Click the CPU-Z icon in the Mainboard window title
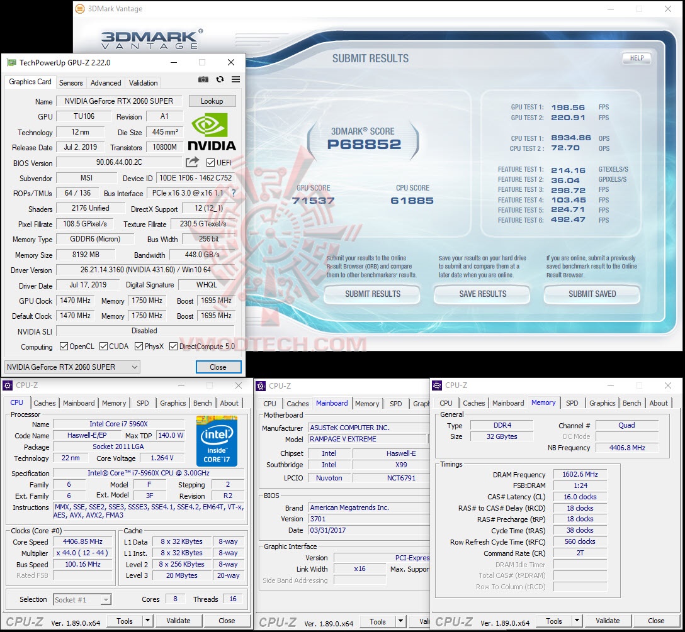The height and width of the screenshot is (632, 685). 261,386
